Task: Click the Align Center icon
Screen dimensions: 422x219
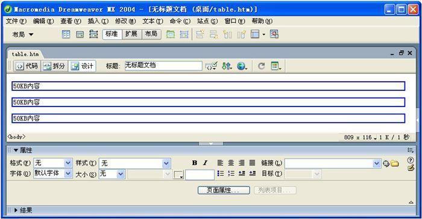Action: [231, 162]
